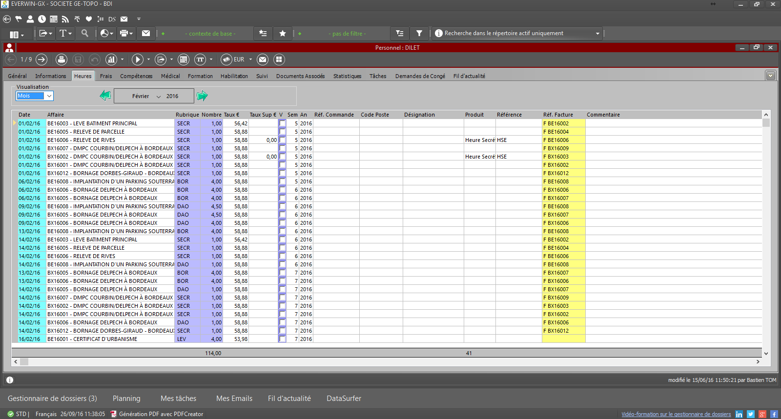The image size is (781, 419).
Task: Expand the tabs overflow chevron at right
Action: pyautogui.click(x=770, y=76)
